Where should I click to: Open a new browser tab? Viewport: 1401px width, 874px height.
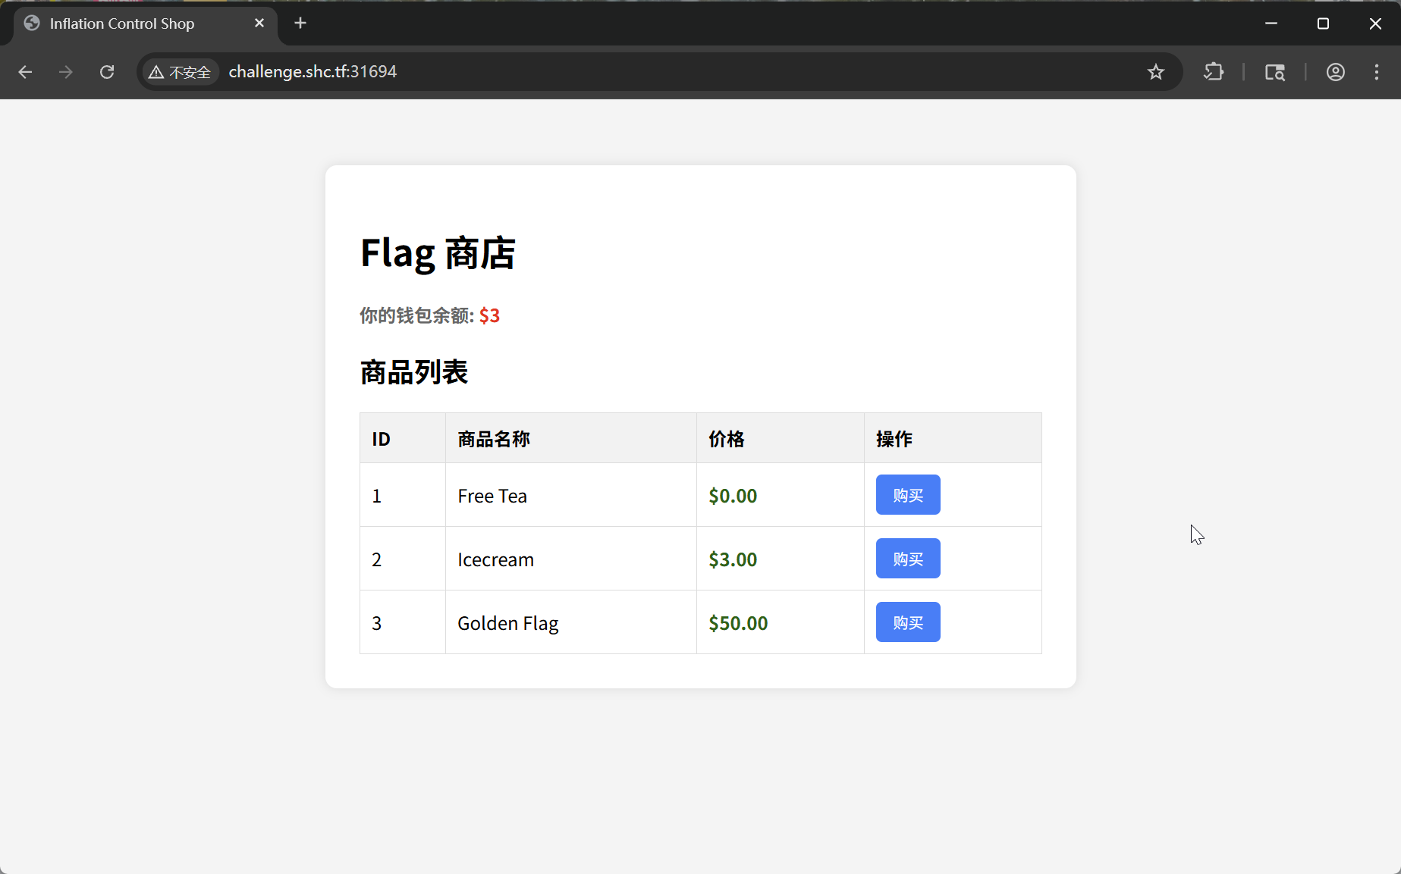[300, 23]
